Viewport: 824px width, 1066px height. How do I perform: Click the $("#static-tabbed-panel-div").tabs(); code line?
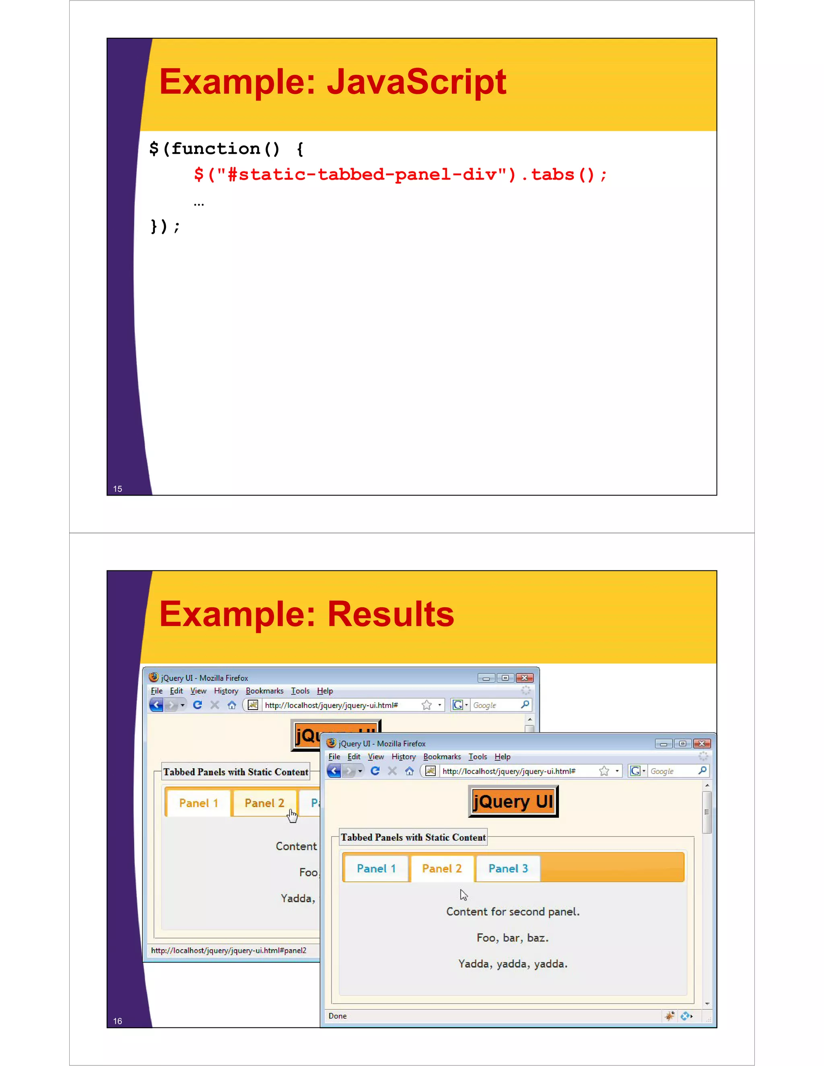[x=400, y=174]
